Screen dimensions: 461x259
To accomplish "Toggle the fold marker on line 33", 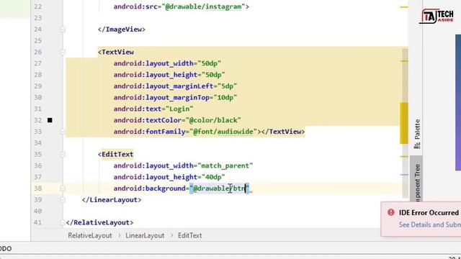I will click(63, 132).
